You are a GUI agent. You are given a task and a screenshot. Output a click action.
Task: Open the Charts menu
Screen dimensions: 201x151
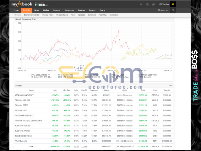coord(102,10)
